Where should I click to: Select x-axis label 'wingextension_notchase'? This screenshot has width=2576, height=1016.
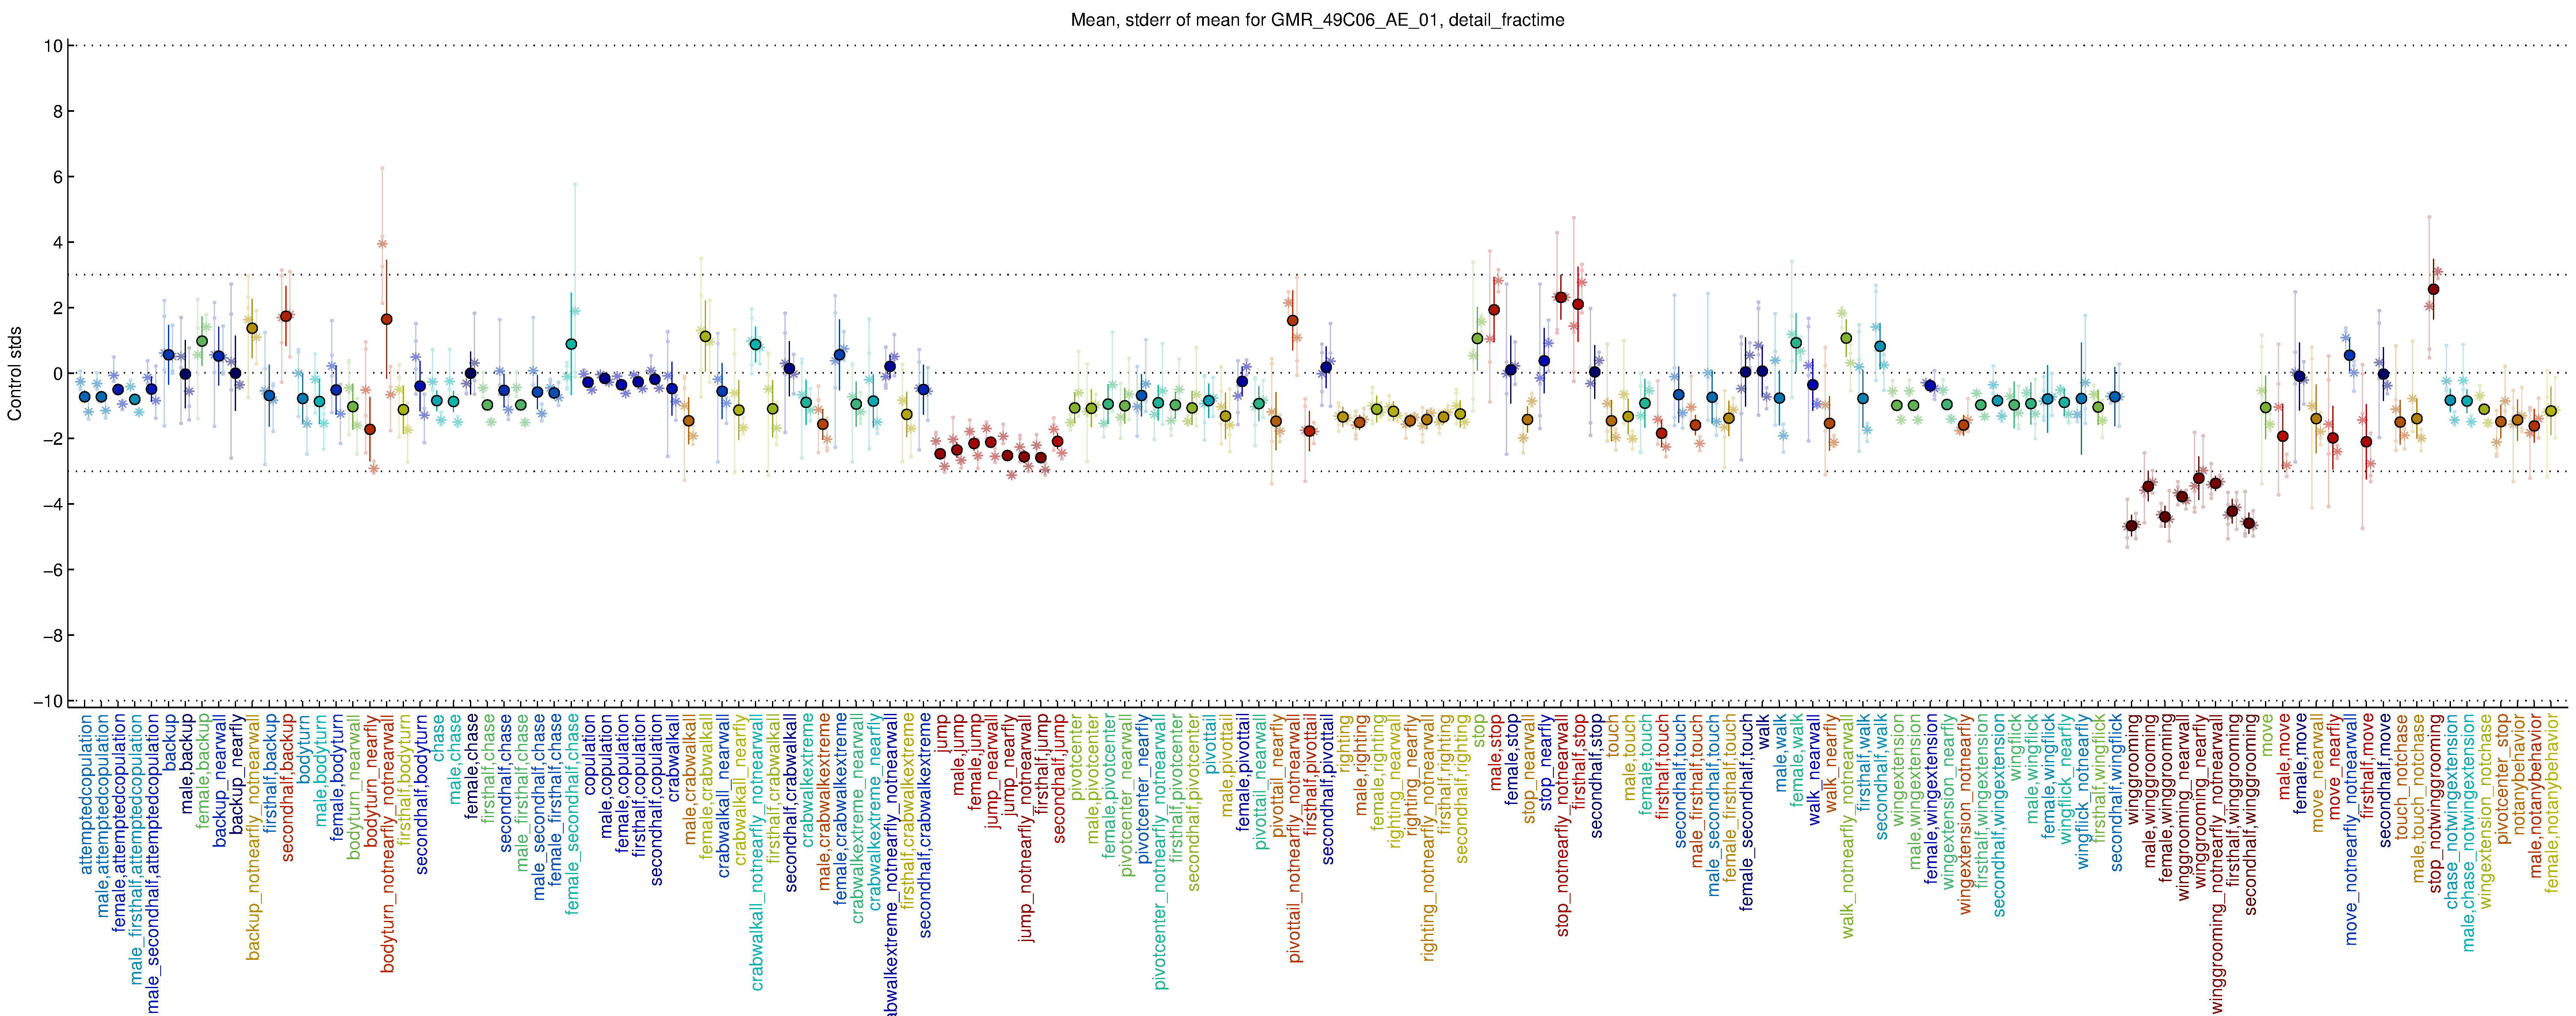click(x=2486, y=811)
